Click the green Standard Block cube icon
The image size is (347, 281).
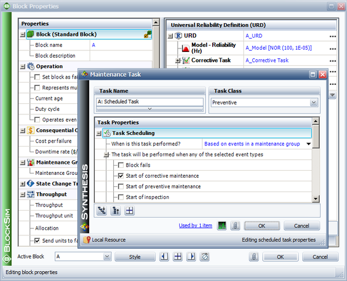[30, 34]
